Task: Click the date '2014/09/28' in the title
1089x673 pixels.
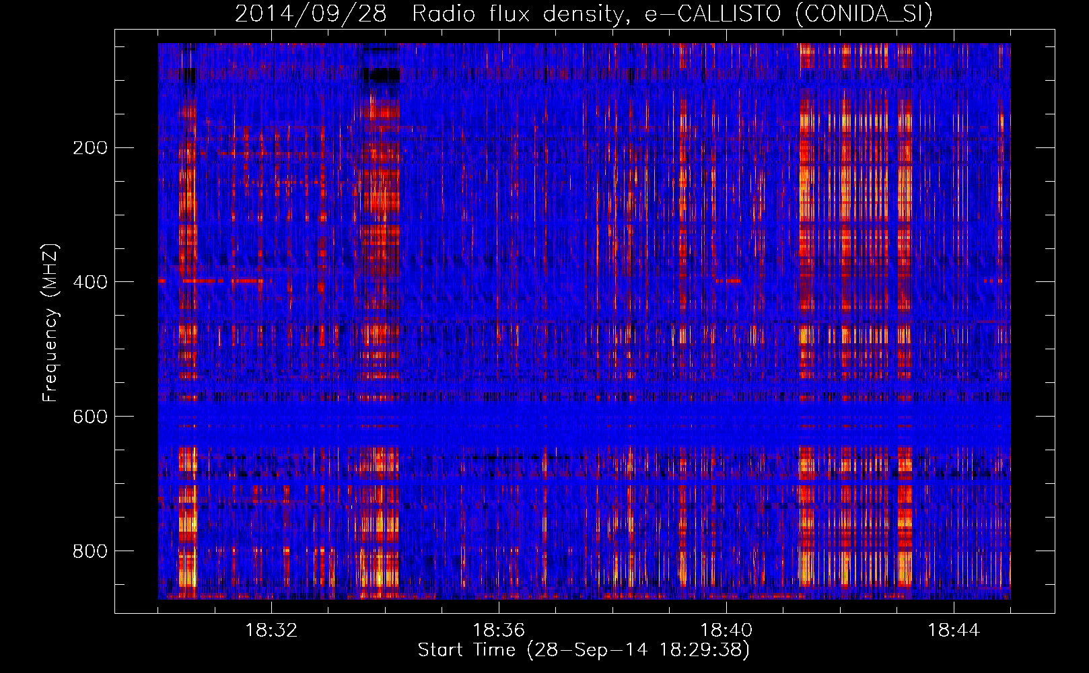Action: coord(311,13)
